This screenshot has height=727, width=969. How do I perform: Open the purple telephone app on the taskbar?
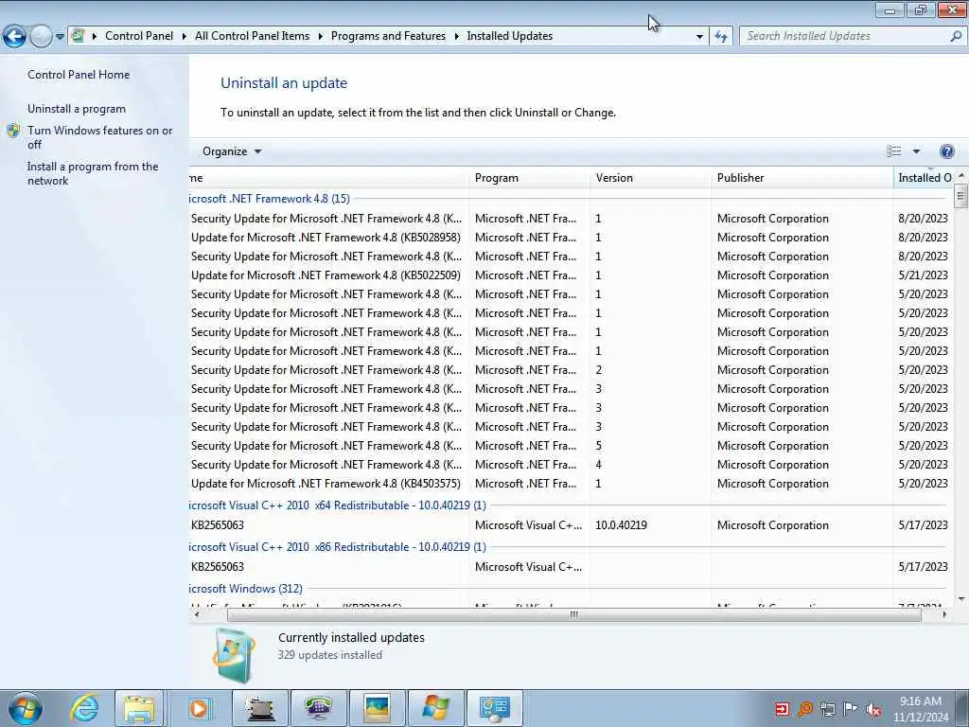pyautogui.click(x=319, y=708)
